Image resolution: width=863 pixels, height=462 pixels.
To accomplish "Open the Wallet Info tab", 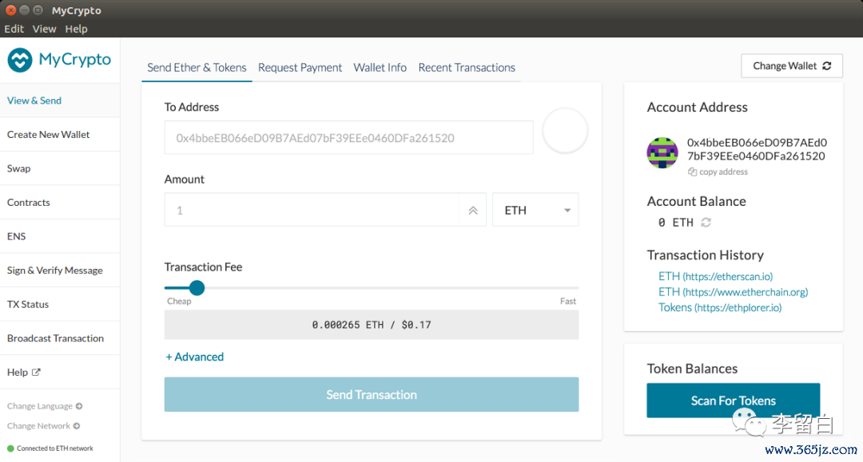I will pos(380,68).
